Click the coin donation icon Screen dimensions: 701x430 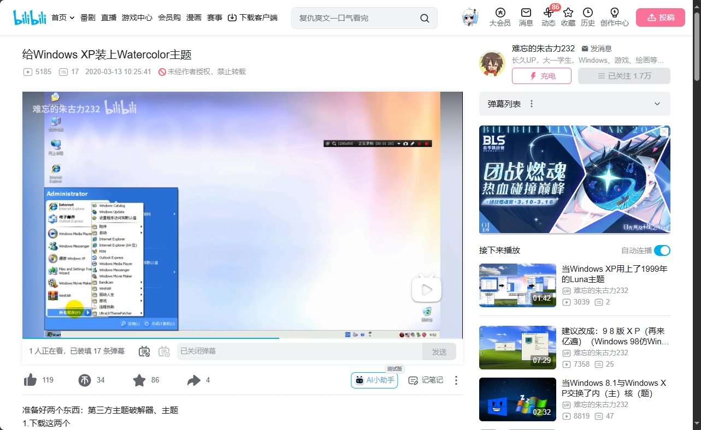[85, 380]
